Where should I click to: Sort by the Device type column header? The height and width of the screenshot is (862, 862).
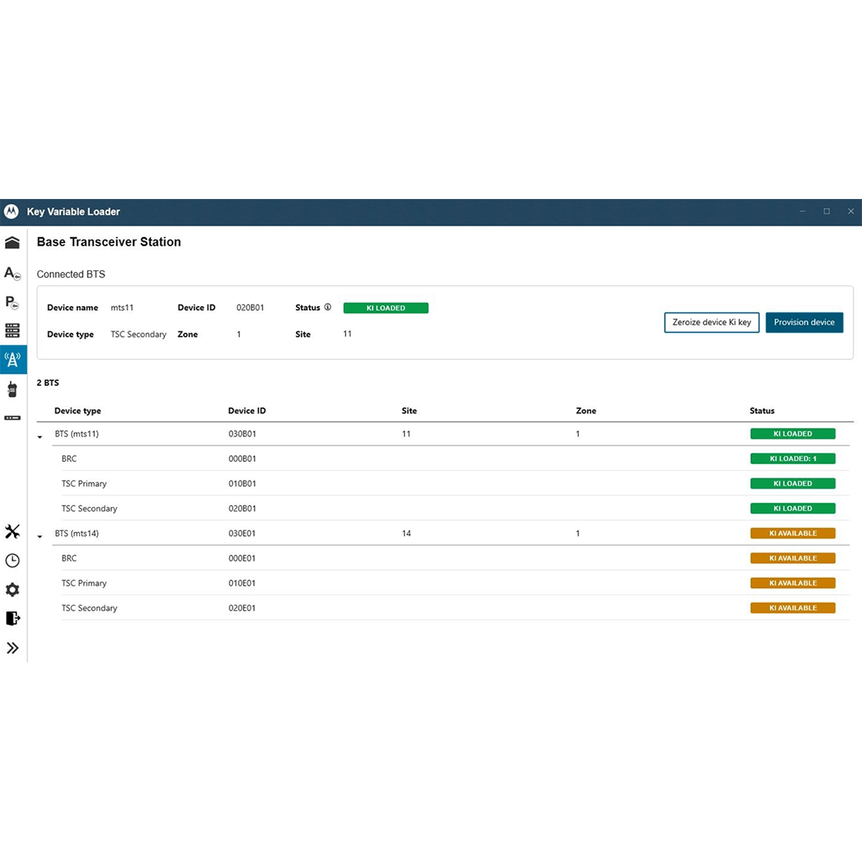78,411
